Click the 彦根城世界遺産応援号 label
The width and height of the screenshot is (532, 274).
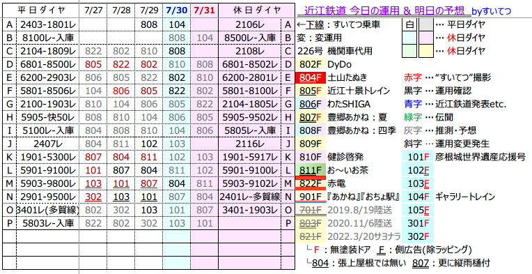point(480,157)
